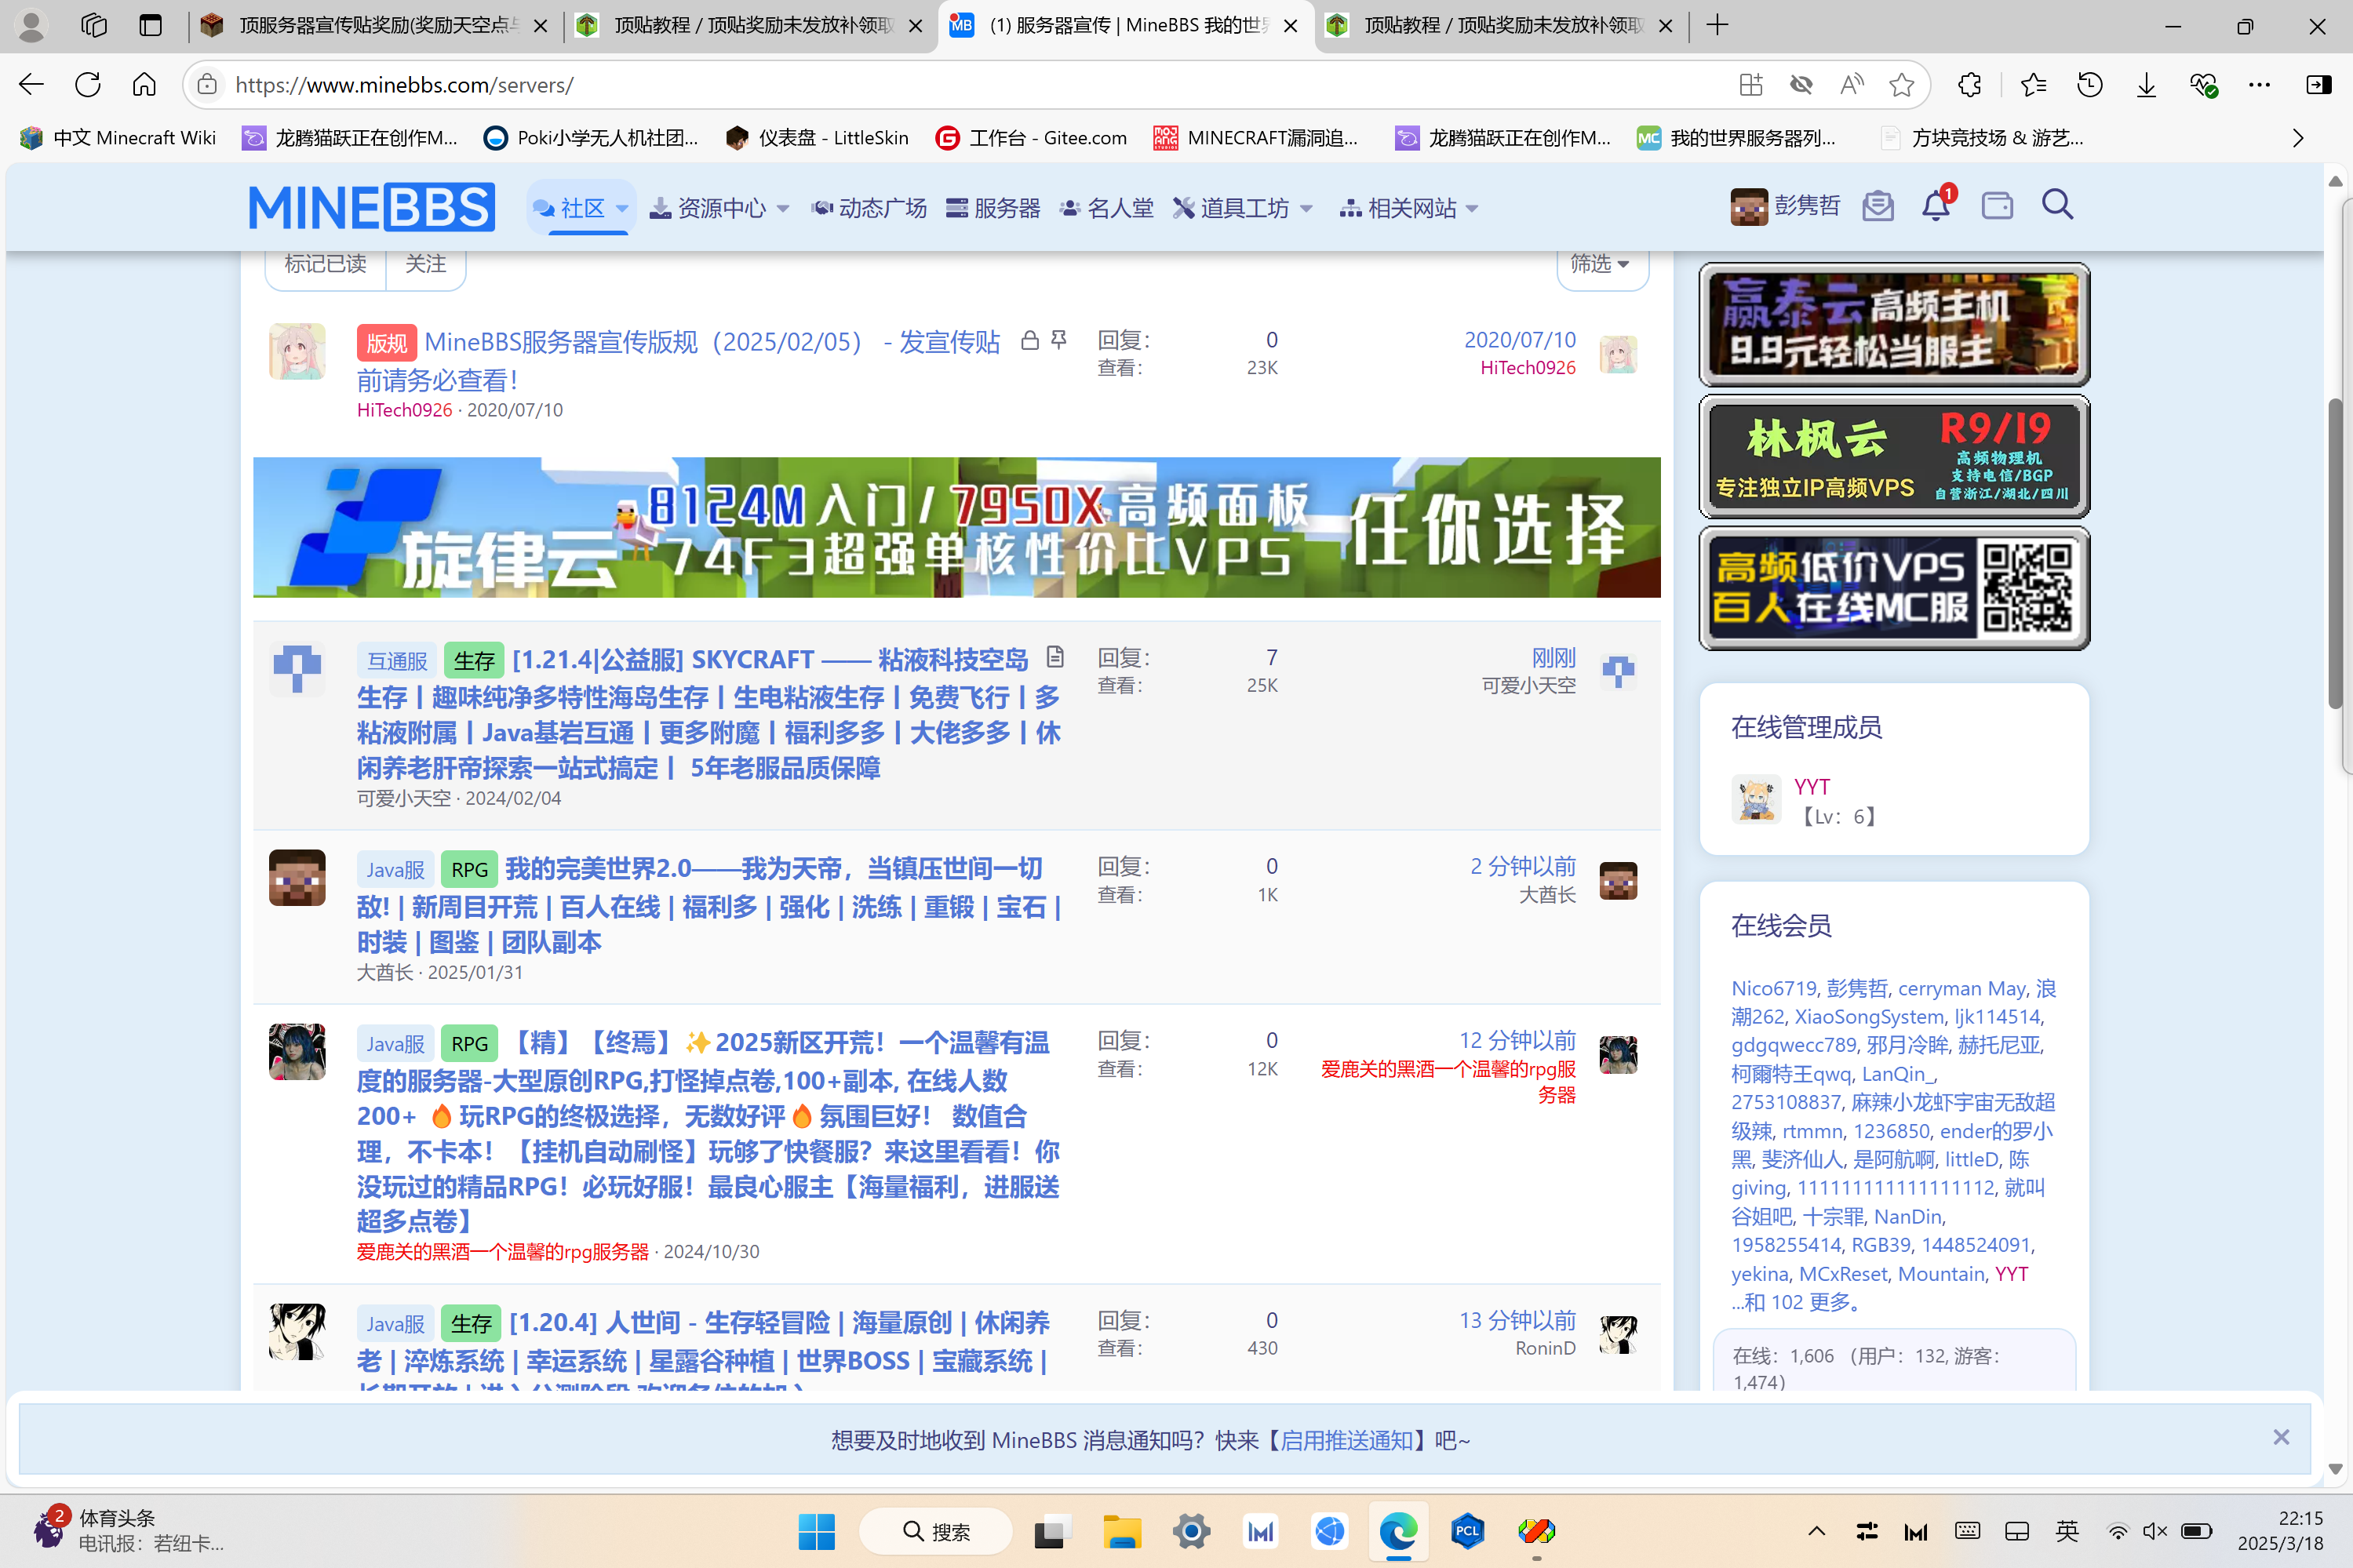Click the Windows taskbar search box
This screenshot has width=2353, height=1568.
935,1531
